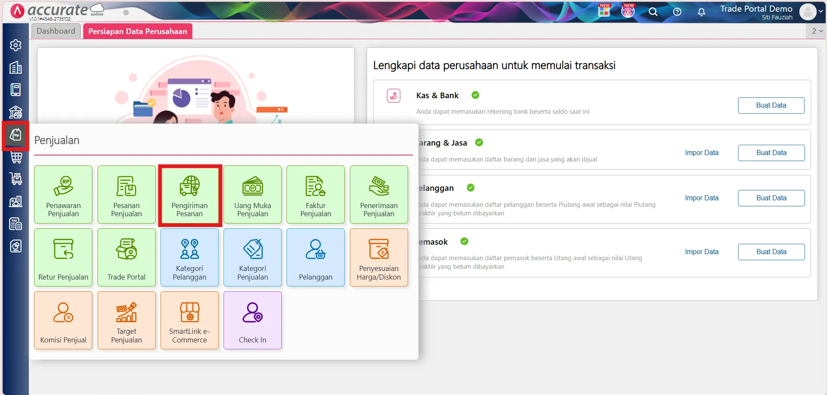
Task: Open Target Penjualan tile
Action: 126,320
